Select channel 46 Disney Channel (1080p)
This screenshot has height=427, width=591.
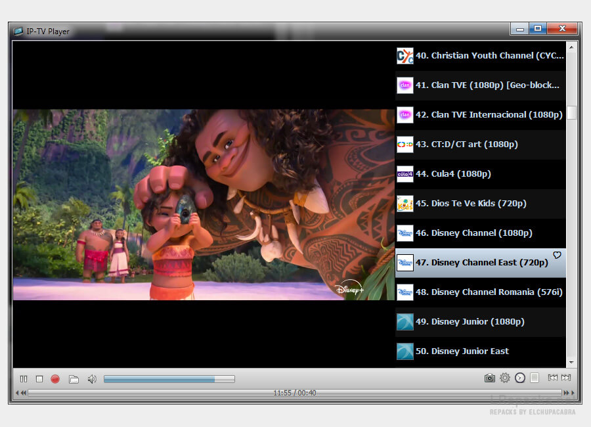481,233
